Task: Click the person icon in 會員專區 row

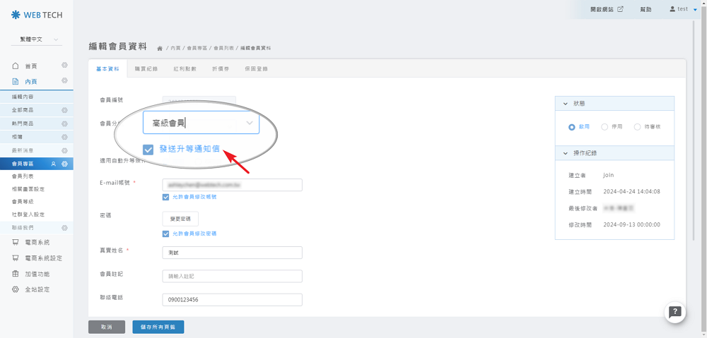Action: 54,164
